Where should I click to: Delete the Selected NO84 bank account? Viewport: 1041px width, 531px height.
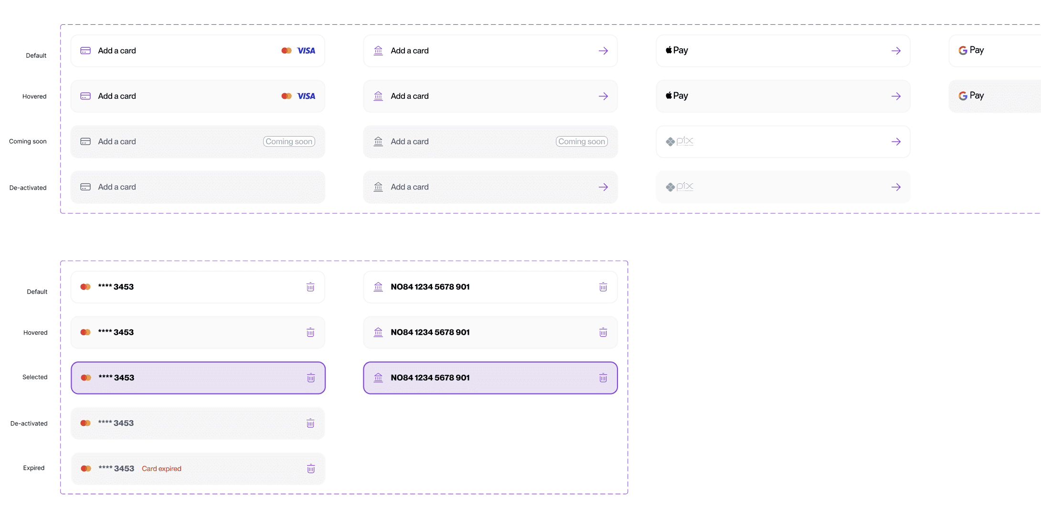[x=603, y=378]
